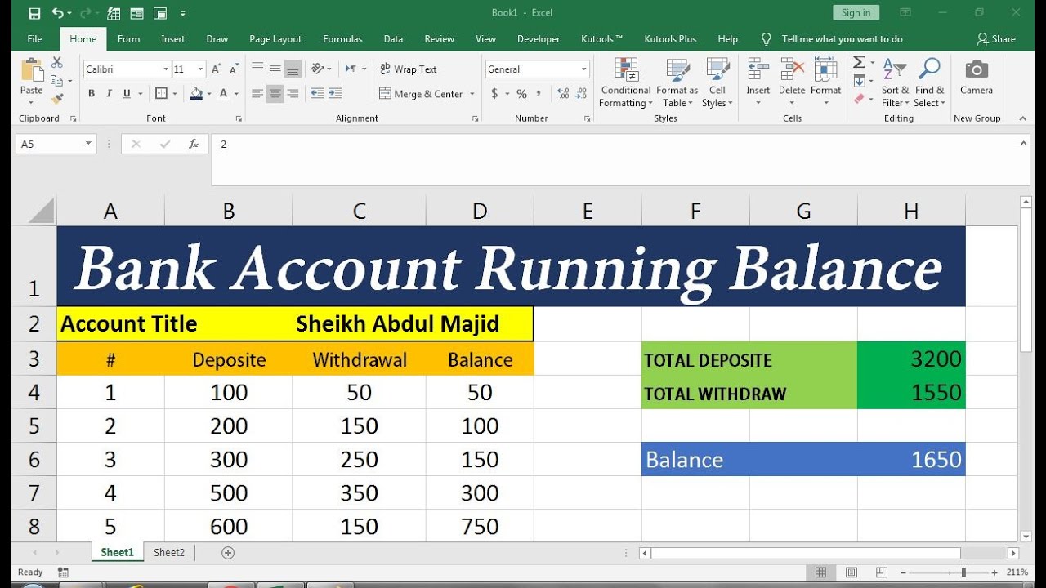Open the Borders button in Font group
The image size is (1046, 588).
pos(161,93)
